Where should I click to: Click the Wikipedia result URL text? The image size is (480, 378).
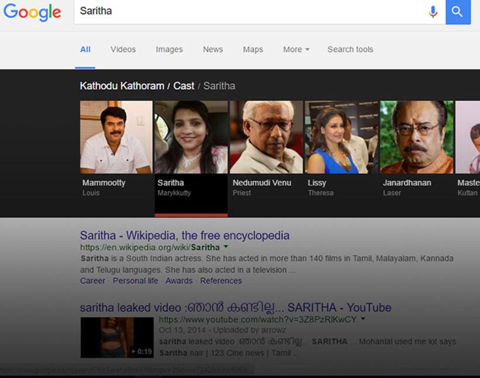point(150,247)
